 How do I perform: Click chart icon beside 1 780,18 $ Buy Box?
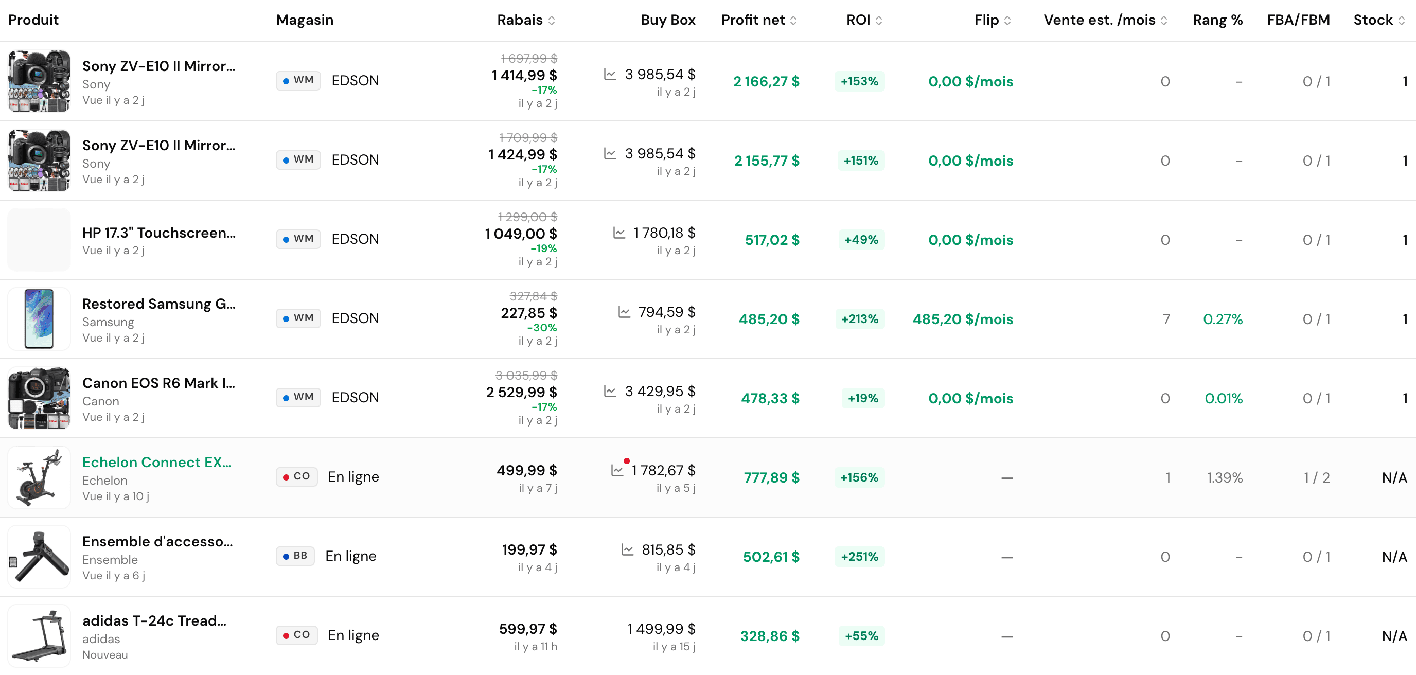coord(619,233)
